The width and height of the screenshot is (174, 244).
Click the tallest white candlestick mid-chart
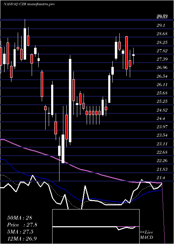[70, 100]
